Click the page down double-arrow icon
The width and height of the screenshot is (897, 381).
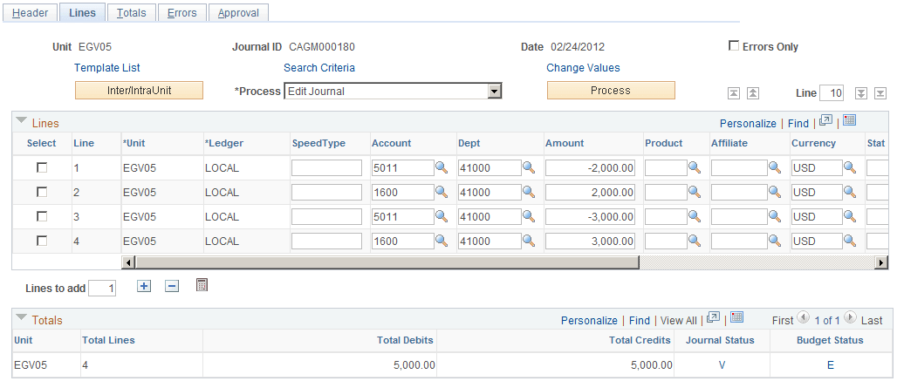click(860, 93)
